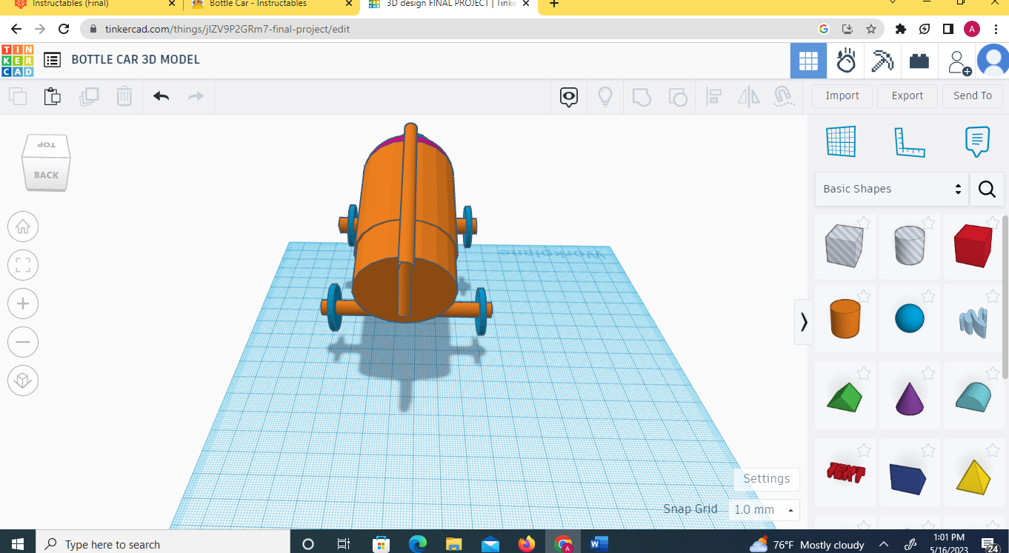This screenshot has width=1009, height=553.
Task: Favorite the purple Cone shape star
Action: 928,374
